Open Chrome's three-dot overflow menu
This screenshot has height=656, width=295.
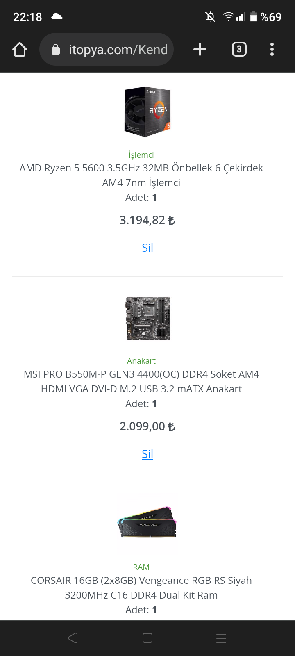pos(272,50)
